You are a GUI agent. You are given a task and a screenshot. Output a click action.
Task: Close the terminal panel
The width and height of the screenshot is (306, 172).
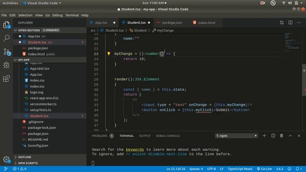[299, 136]
